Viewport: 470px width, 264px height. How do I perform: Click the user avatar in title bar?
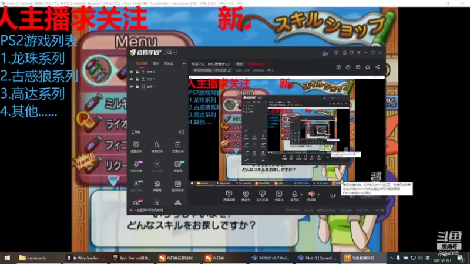[325, 53]
